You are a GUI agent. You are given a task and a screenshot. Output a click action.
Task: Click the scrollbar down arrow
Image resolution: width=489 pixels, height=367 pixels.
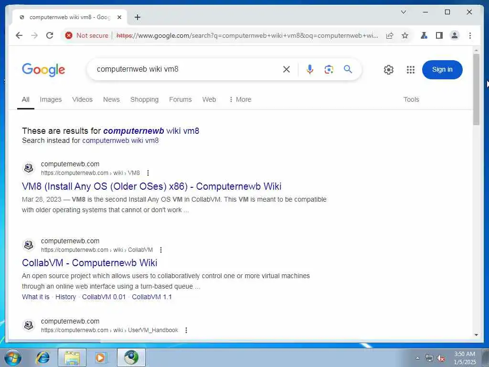[x=476, y=335]
